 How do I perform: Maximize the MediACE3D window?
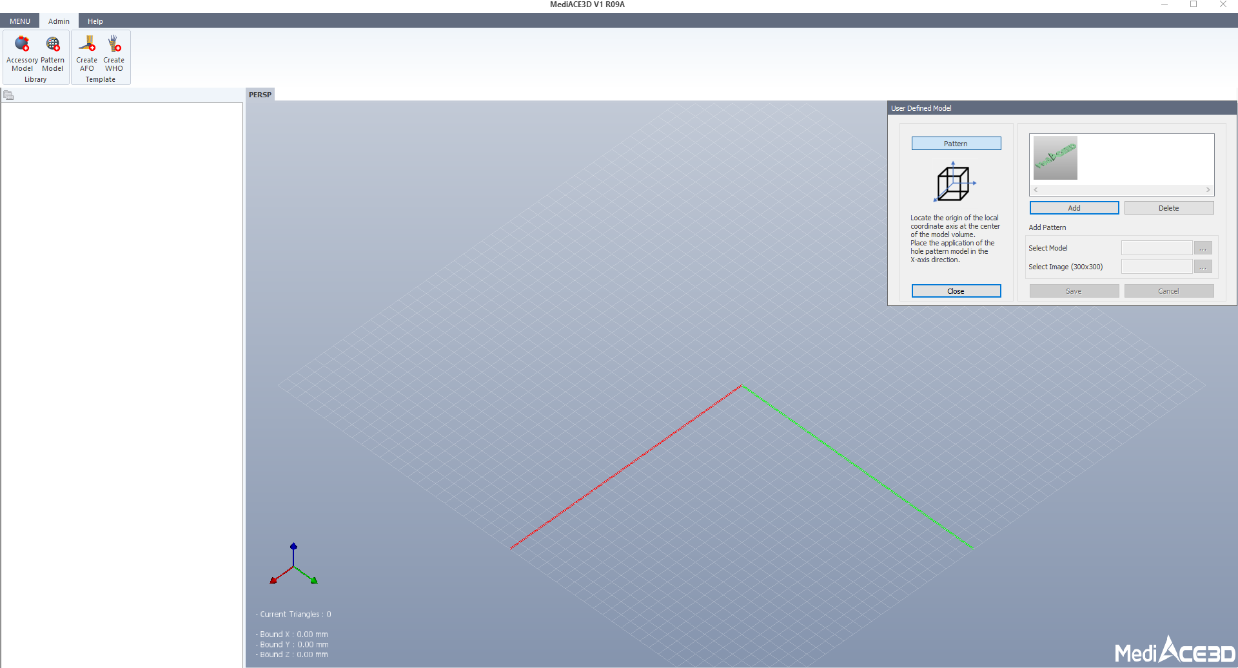(x=1194, y=5)
